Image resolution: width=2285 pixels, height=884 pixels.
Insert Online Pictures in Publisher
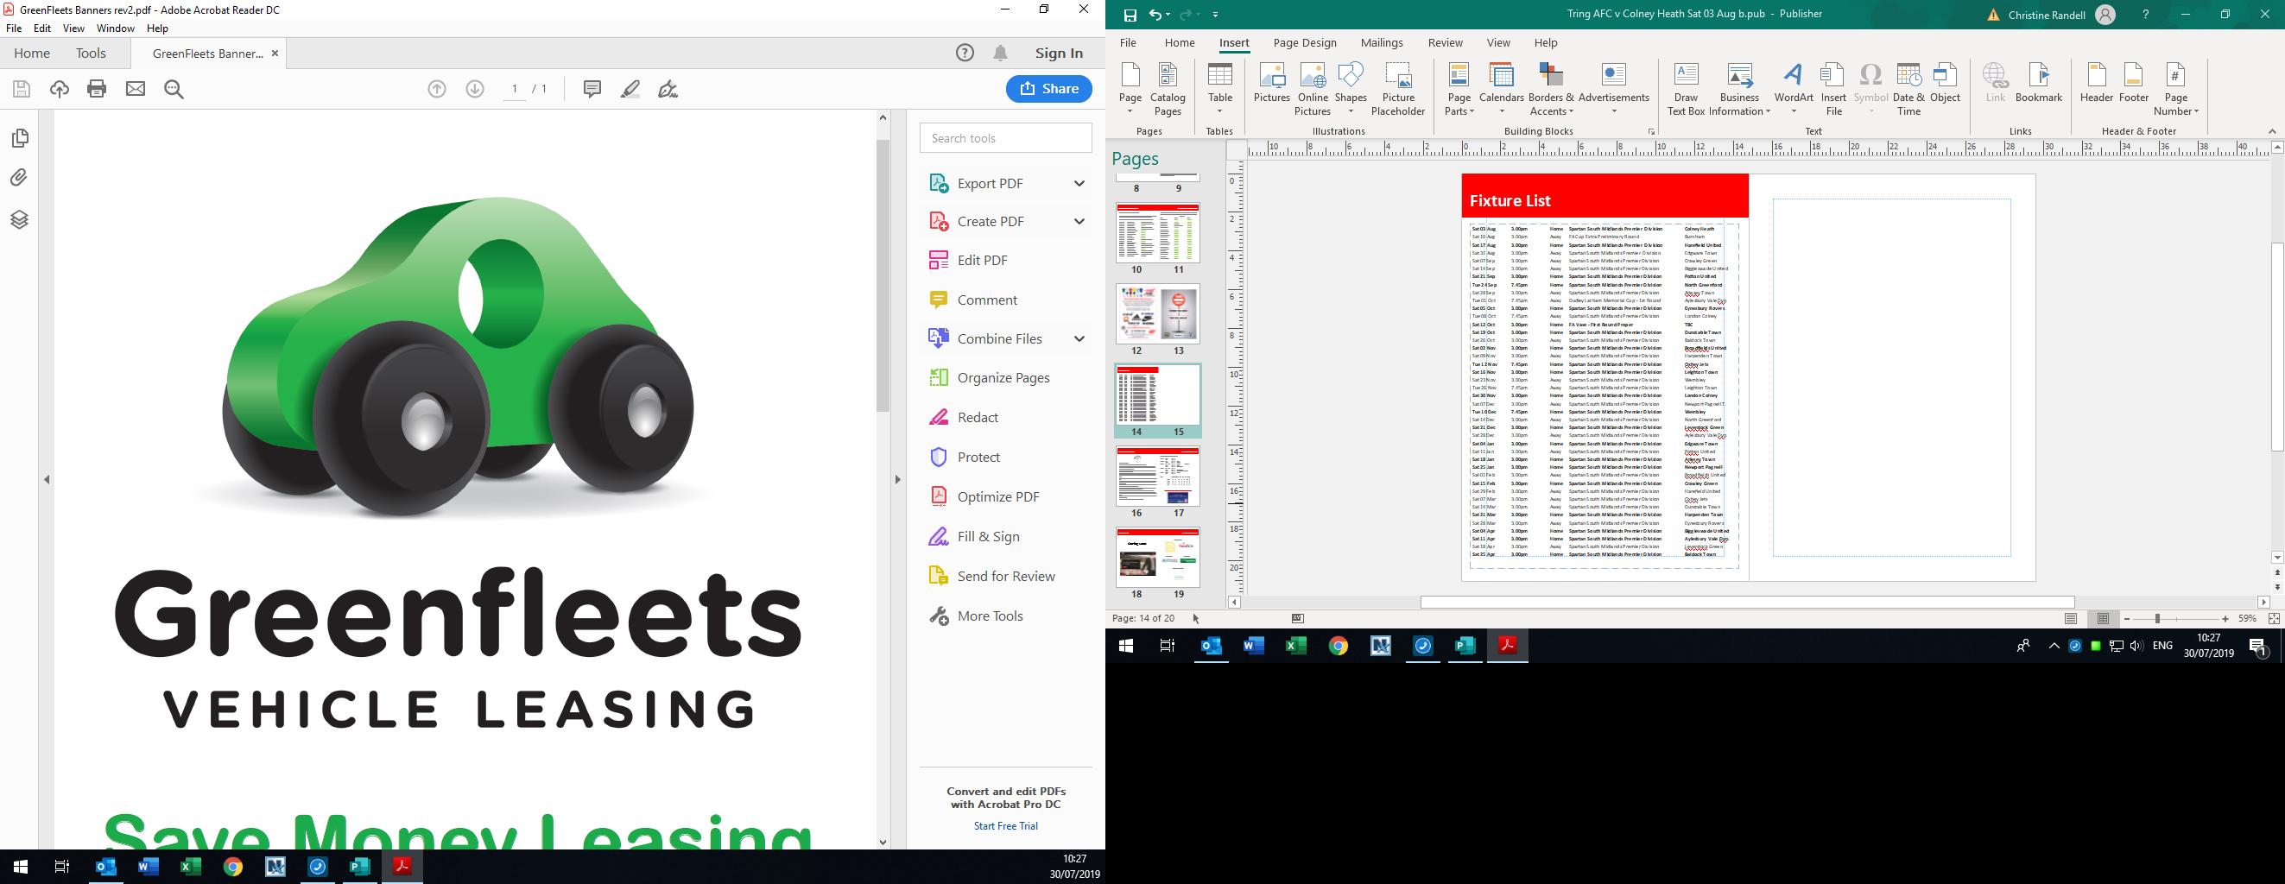point(1313,90)
